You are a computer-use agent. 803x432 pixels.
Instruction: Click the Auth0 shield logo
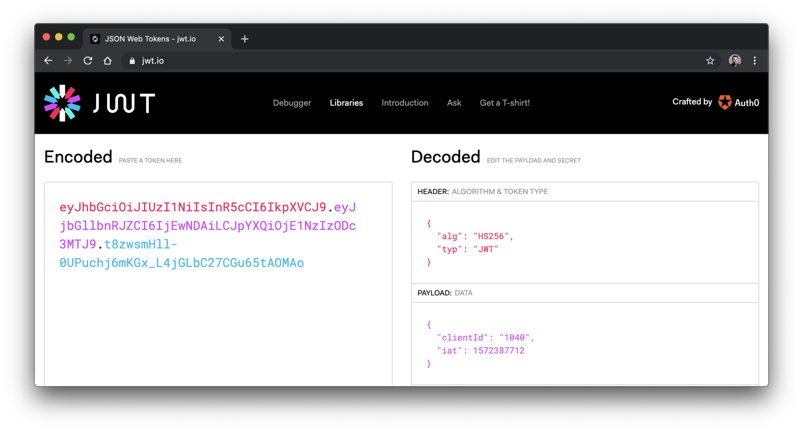pyautogui.click(x=725, y=103)
